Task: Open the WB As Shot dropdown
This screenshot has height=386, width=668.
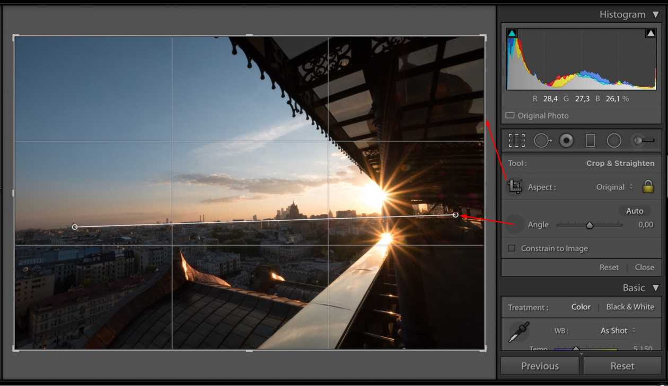Action: [x=617, y=330]
